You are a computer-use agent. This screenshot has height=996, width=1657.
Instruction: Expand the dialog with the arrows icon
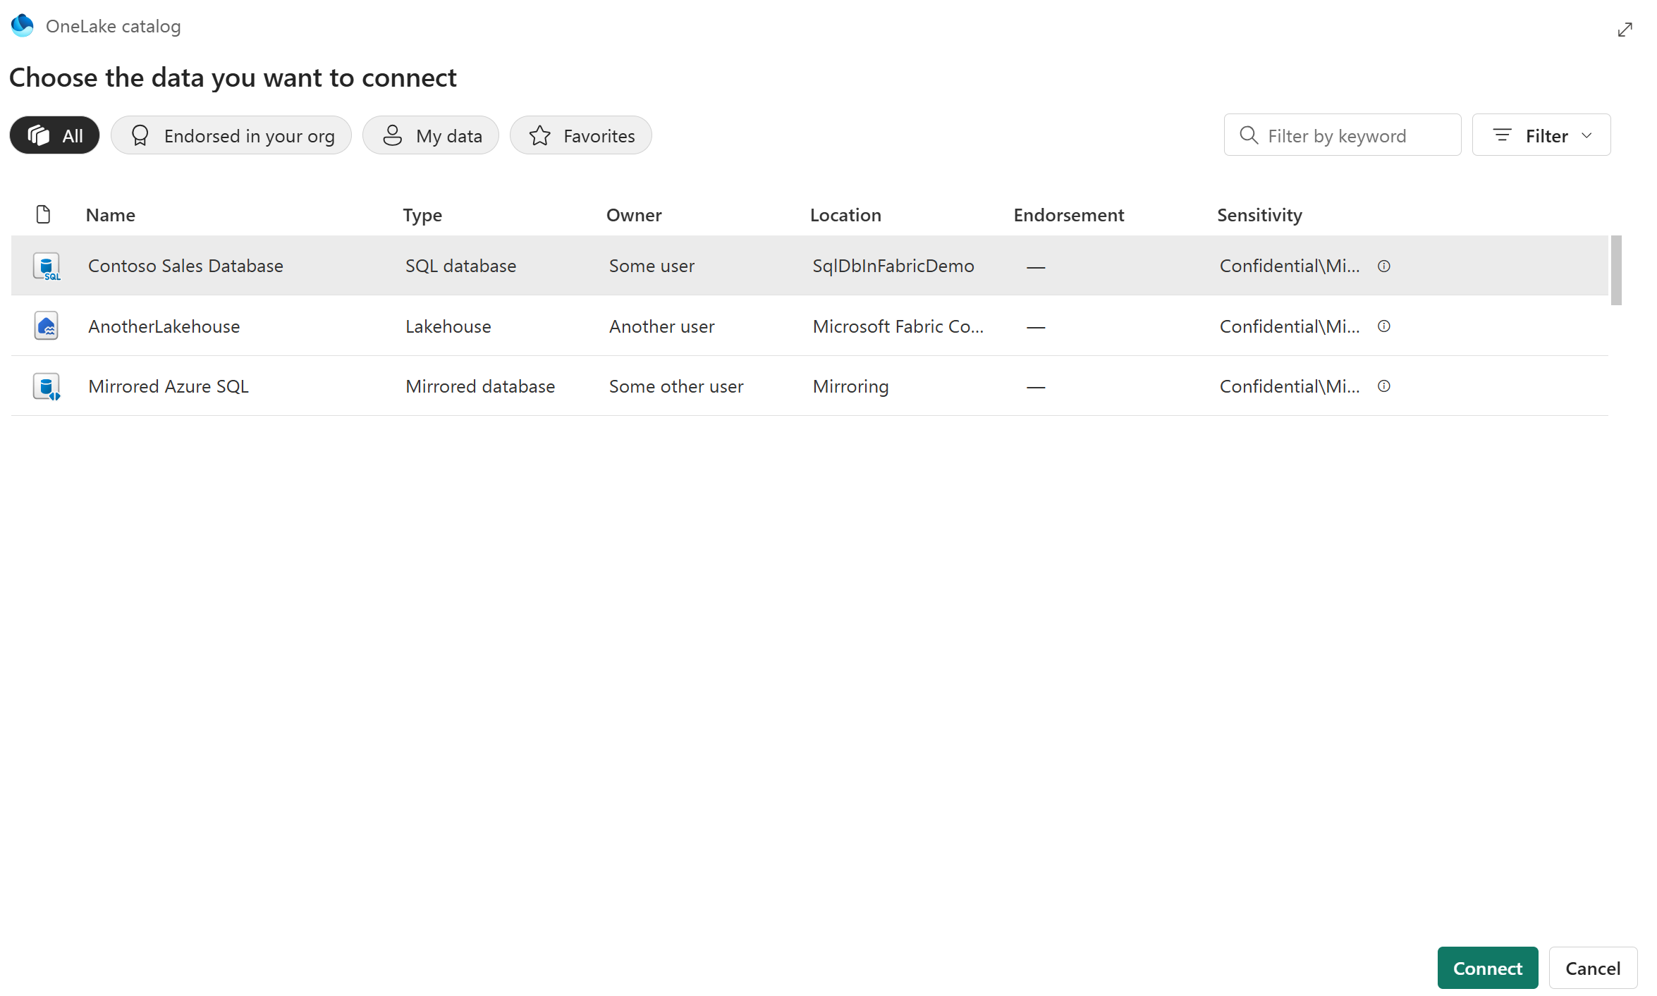(1625, 30)
